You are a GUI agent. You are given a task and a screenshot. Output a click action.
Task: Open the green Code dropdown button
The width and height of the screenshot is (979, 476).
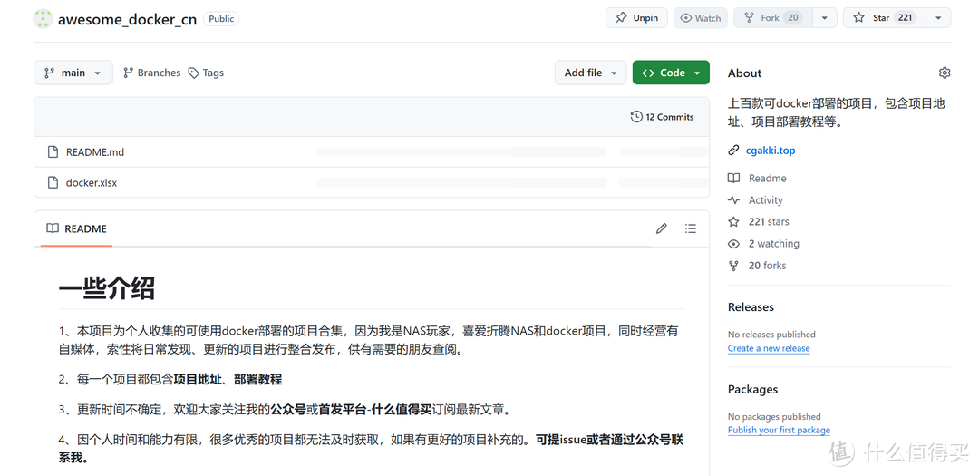coord(671,73)
